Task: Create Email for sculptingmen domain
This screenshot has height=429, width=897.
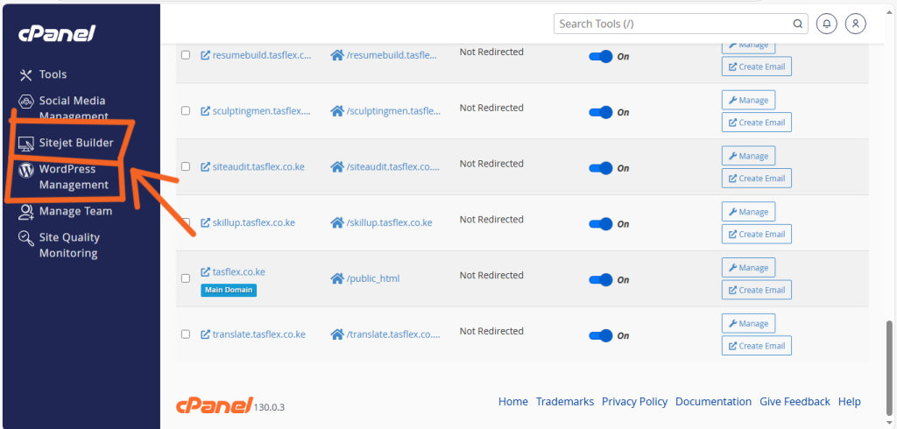Action: click(757, 123)
